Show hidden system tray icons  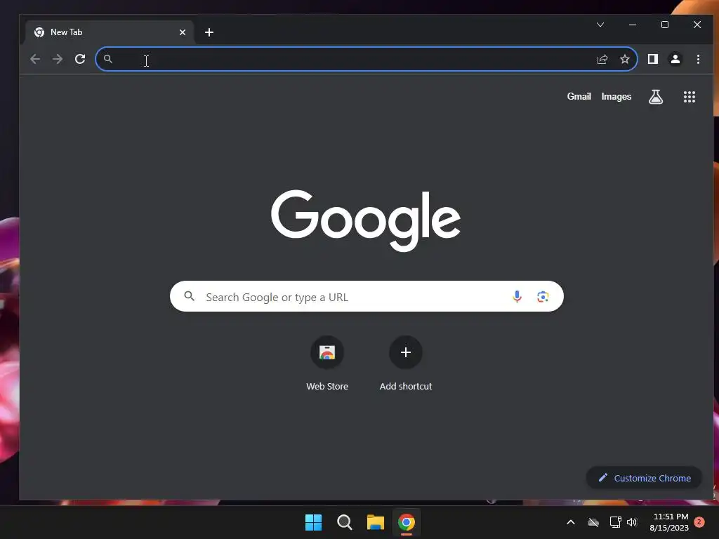tap(571, 522)
